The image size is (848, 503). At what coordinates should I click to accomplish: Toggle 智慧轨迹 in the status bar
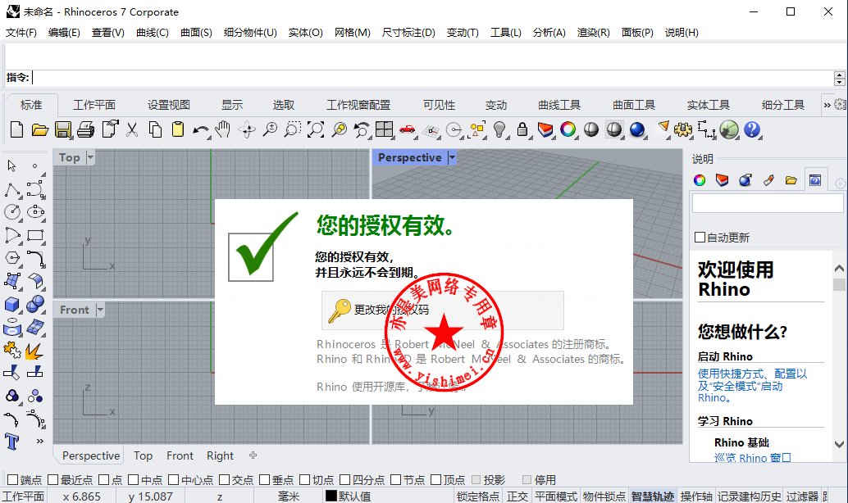tap(652, 496)
